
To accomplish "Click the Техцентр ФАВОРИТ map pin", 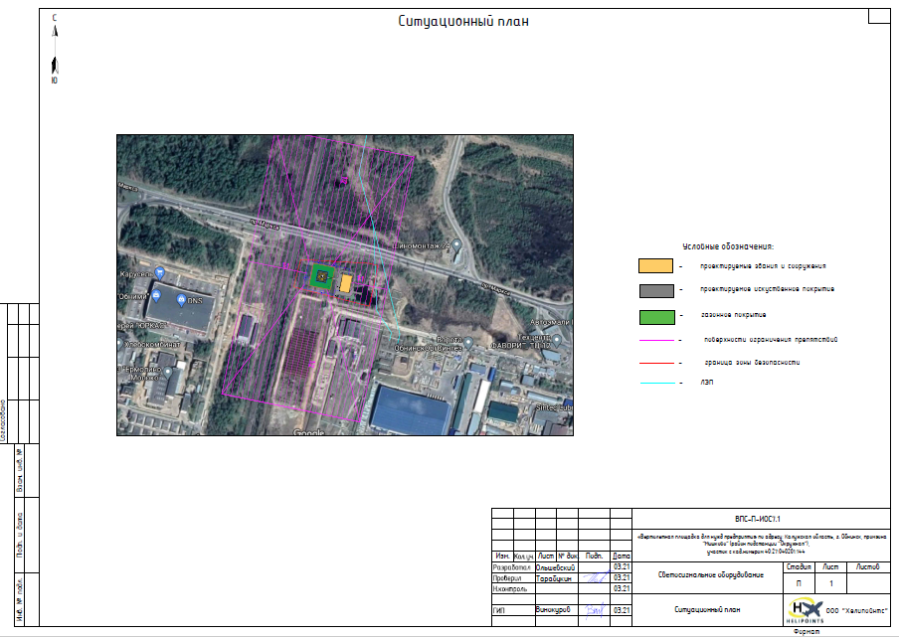I will pos(556,342).
